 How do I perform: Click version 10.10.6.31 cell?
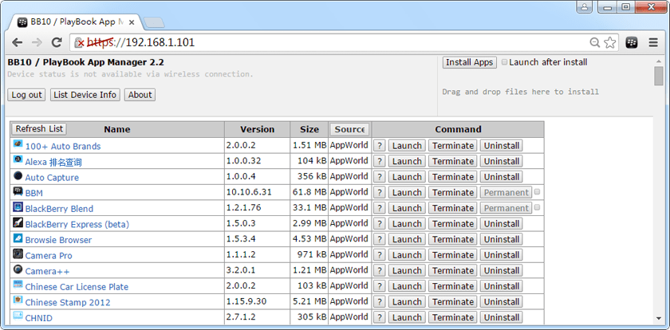point(257,192)
